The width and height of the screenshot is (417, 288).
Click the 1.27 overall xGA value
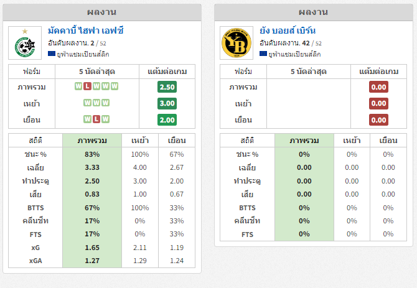click(x=92, y=261)
